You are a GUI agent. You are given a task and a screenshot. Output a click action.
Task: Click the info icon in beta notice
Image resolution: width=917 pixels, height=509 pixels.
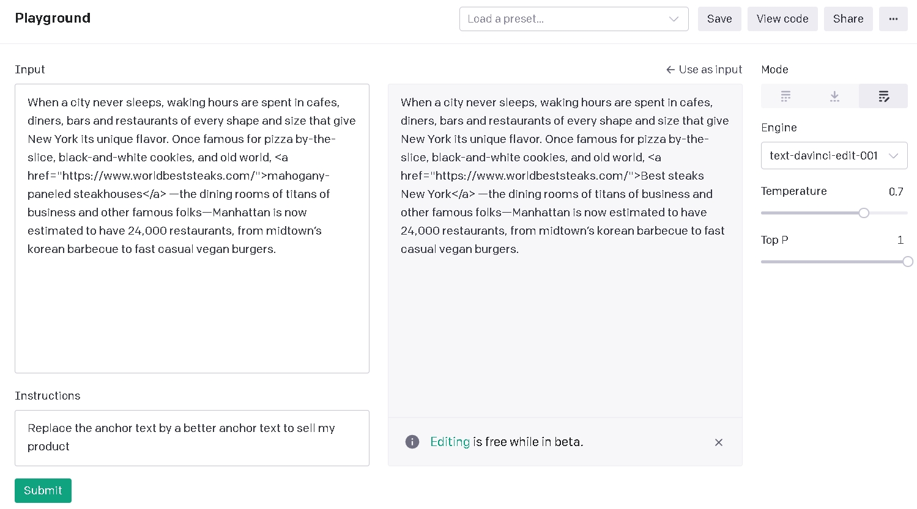(x=412, y=442)
